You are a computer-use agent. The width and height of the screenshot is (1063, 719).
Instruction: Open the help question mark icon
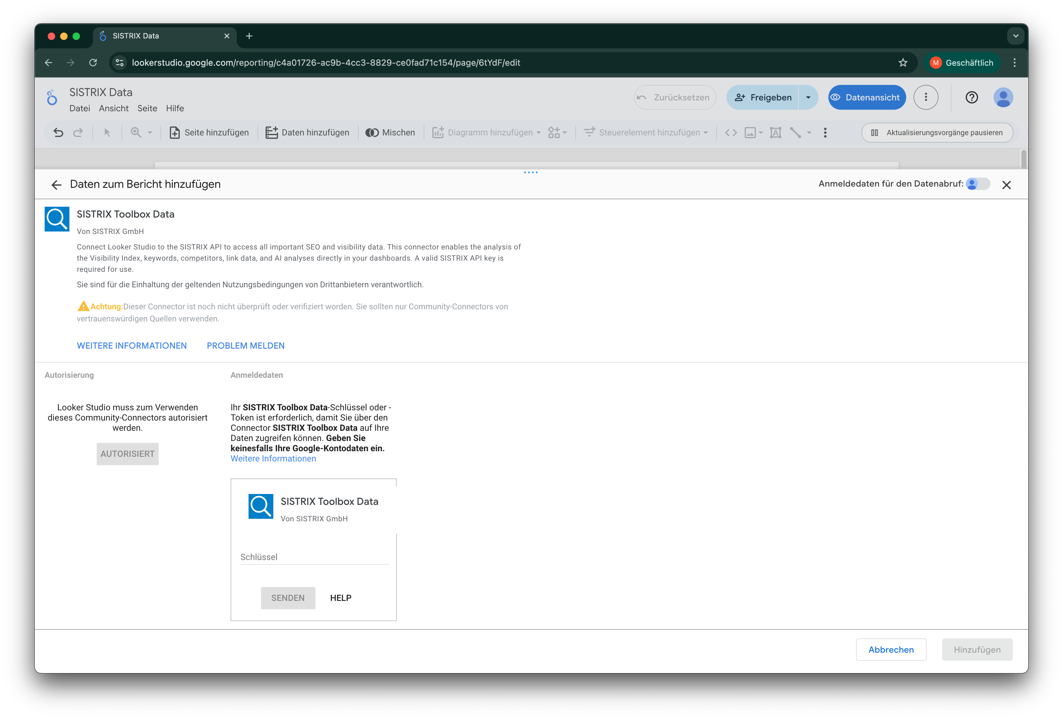tap(971, 97)
